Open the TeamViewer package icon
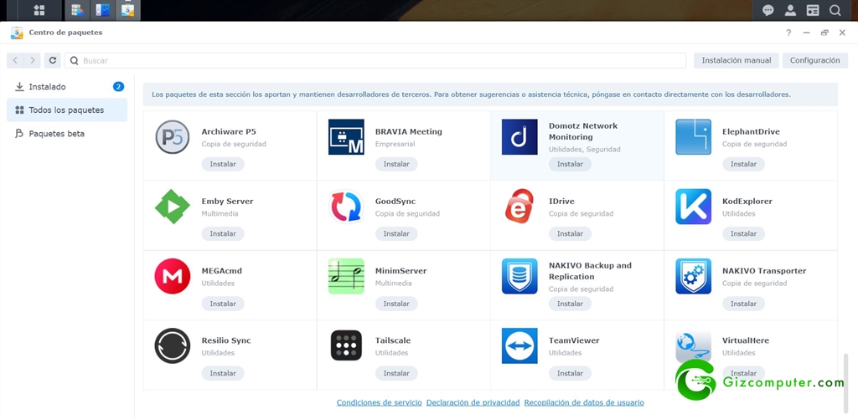 click(519, 345)
